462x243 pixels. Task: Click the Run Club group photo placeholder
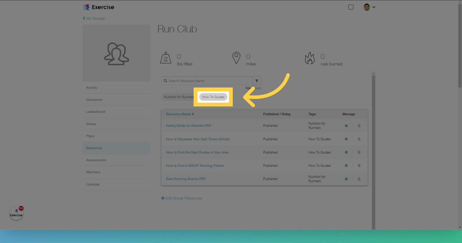(117, 53)
